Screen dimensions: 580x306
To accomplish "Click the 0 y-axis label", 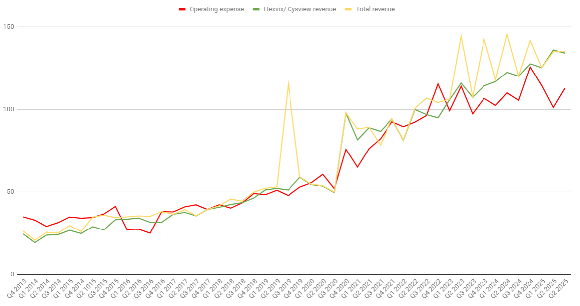I will click(12, 274).
